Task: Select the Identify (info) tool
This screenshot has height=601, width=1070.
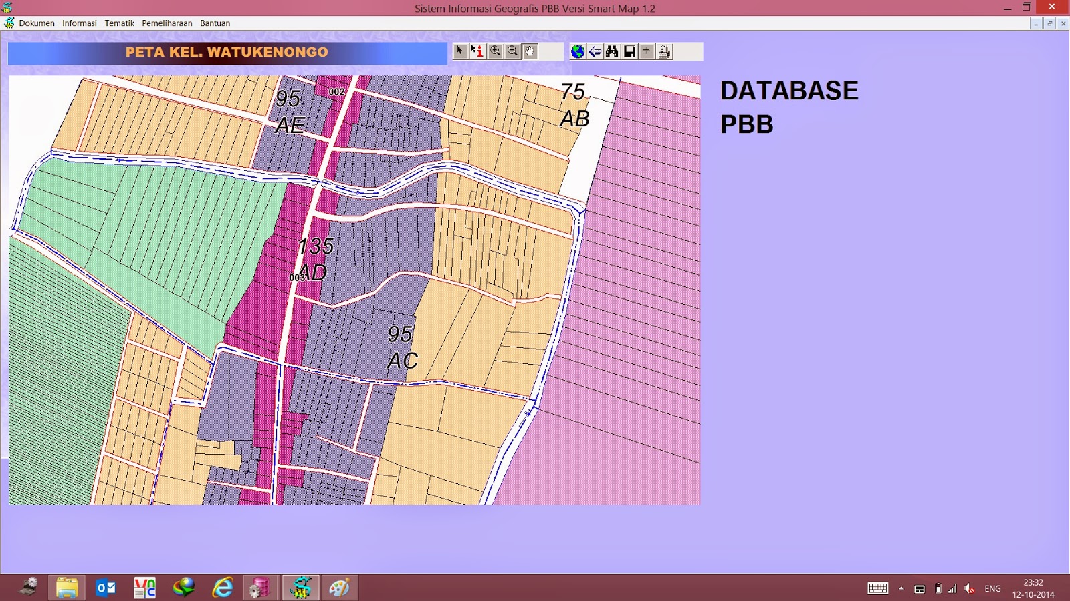Action: pyautogui.click(x=477, y=51)
